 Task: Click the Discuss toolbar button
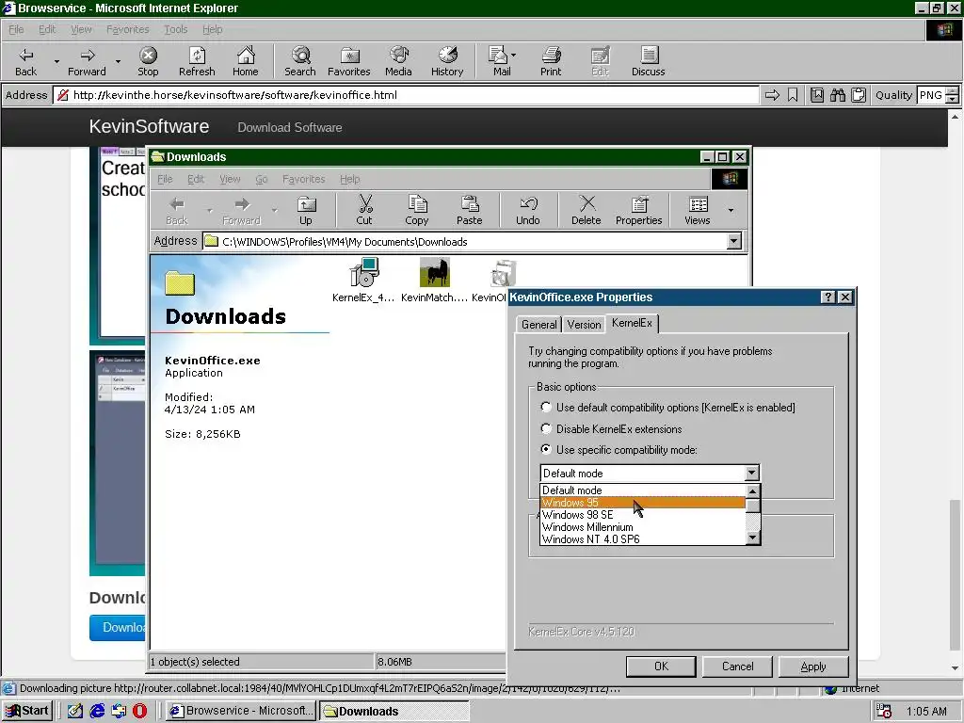tap(648, 61)
